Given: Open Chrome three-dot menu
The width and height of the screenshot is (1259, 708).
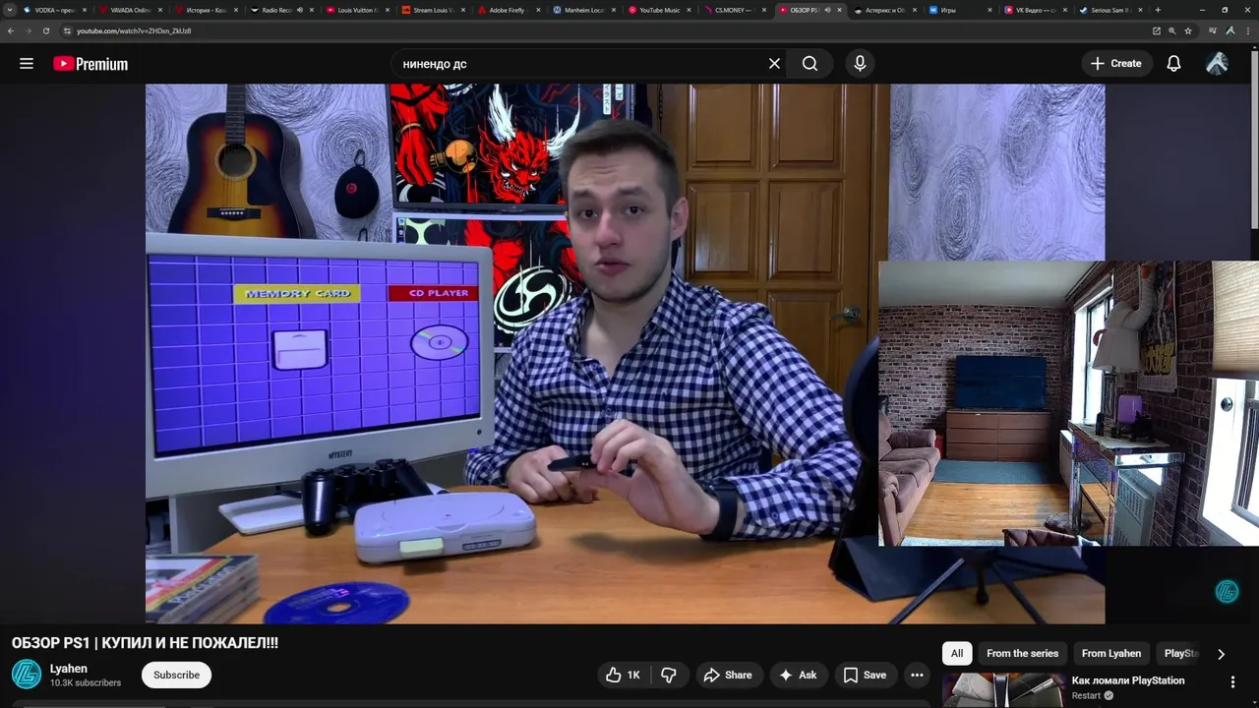Looking at the screenshot, I should (1247, 30).
